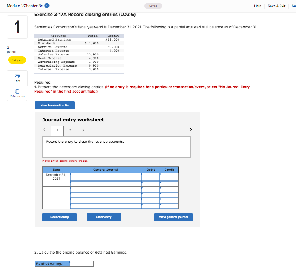Click View transaction list button
Viewport: 296px width, 276px height.
coord(55,105)
